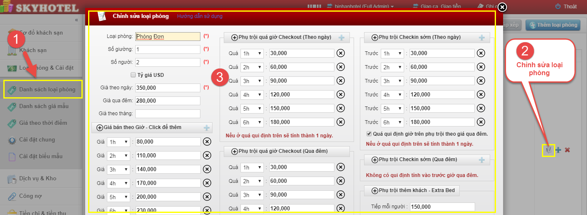
Task: Click the Loại phòng field with Phòng Đơn
Action: (168, 36)
